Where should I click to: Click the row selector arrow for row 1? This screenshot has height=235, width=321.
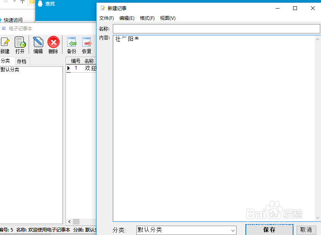click(x=69, y=68)
